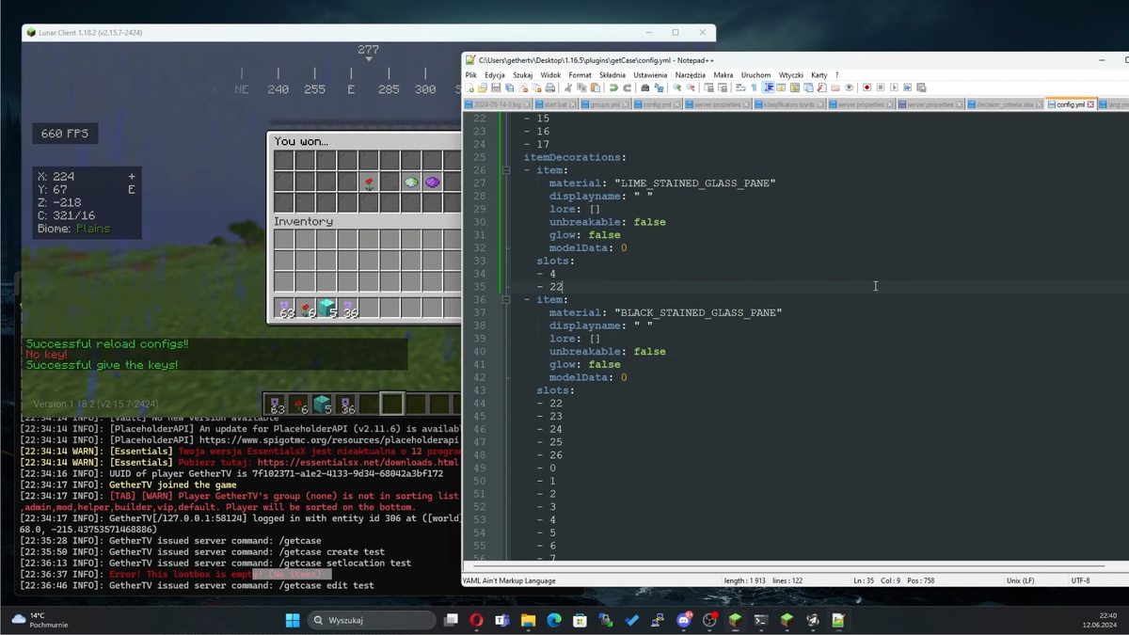The image size is (1129, 635).
Task: Click "LIME_STAINED_GLASS_PANE" material value
Action: 695,183
